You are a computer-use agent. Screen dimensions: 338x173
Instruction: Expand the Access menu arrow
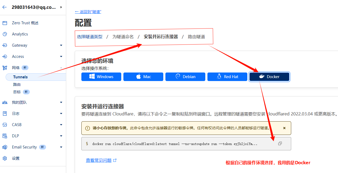[x=61, y=57]
